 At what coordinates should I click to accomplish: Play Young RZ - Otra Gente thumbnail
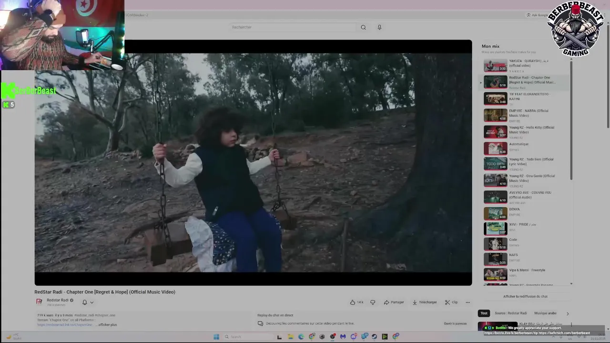[x=495, y=181]
